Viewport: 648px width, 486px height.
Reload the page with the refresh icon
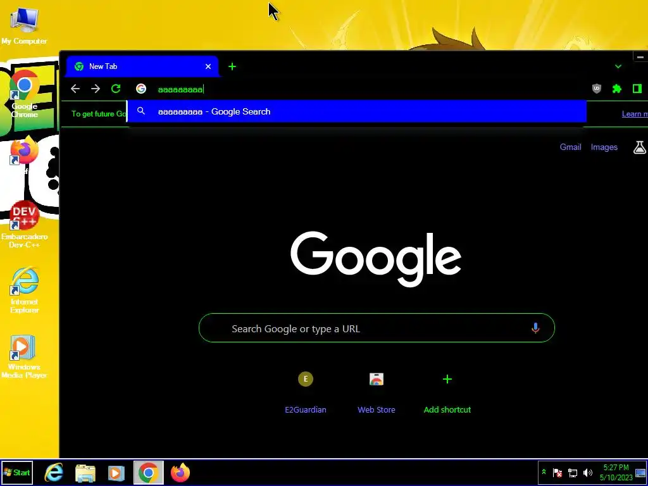coord(116,89)
